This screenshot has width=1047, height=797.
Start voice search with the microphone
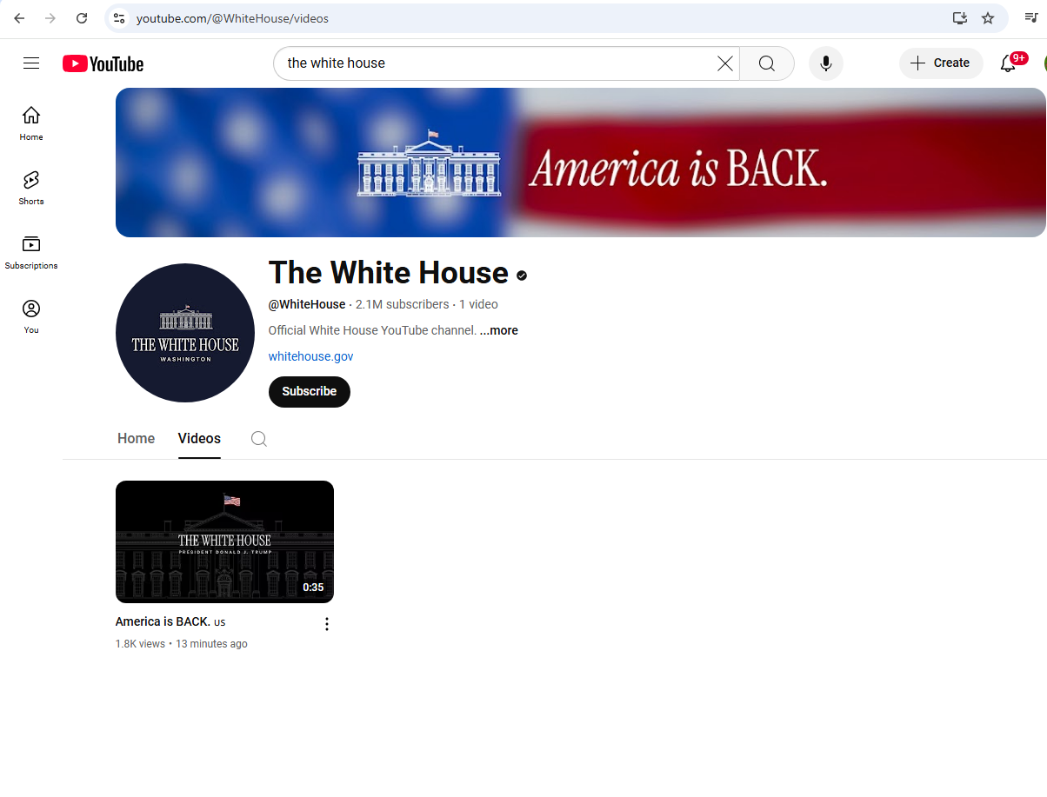point(826,63)
